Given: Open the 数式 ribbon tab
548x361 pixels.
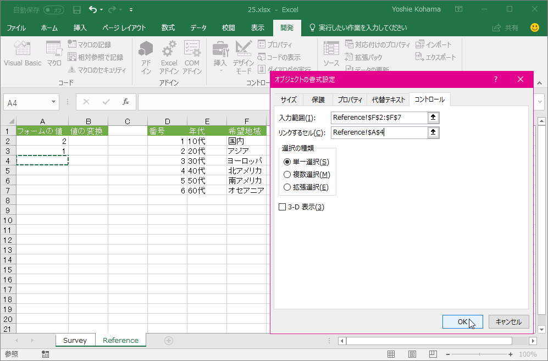Looking at the screenshot, I should tap(168, 27).
